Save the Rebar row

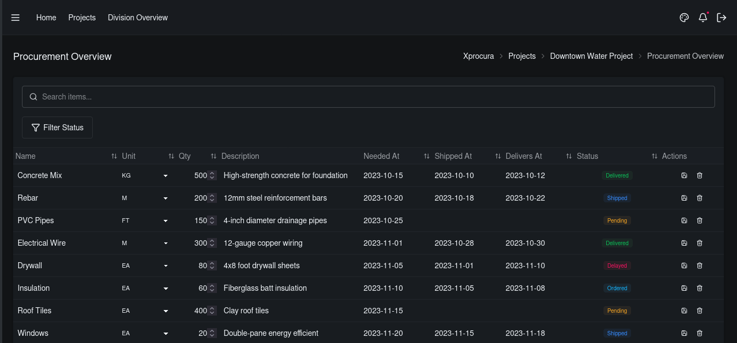point(684,198)
